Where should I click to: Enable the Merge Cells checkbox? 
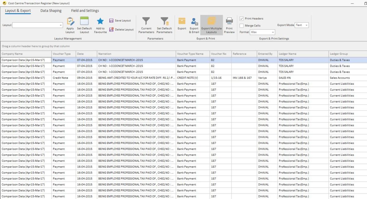[x=242, y=26]
